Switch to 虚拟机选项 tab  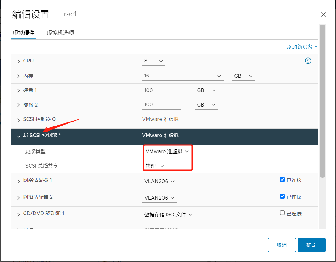coord(60,33)
